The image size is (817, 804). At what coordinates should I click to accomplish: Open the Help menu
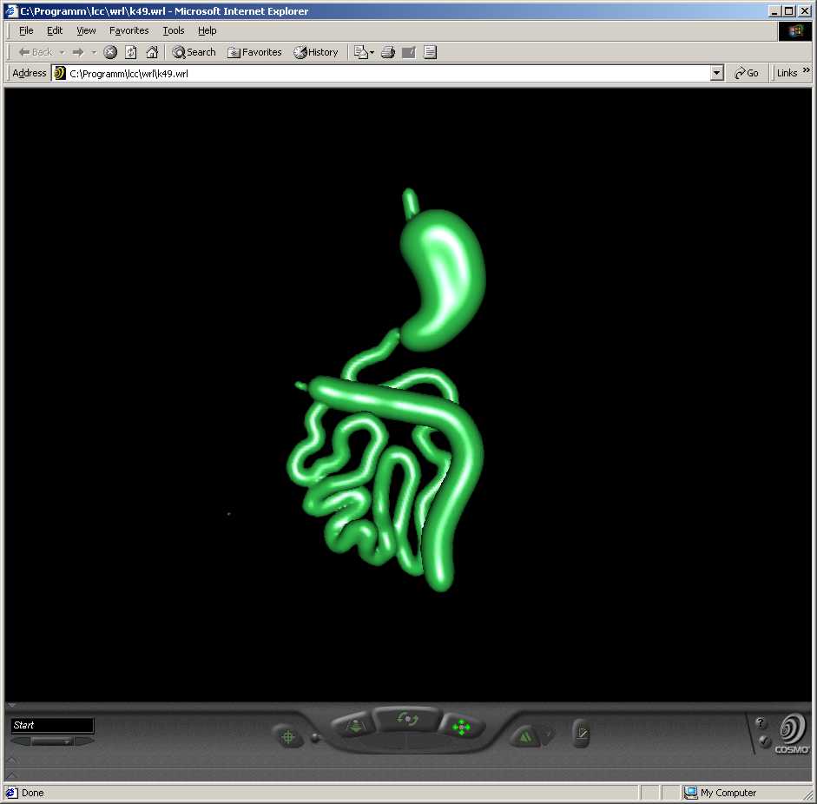(x=207, y=30)
